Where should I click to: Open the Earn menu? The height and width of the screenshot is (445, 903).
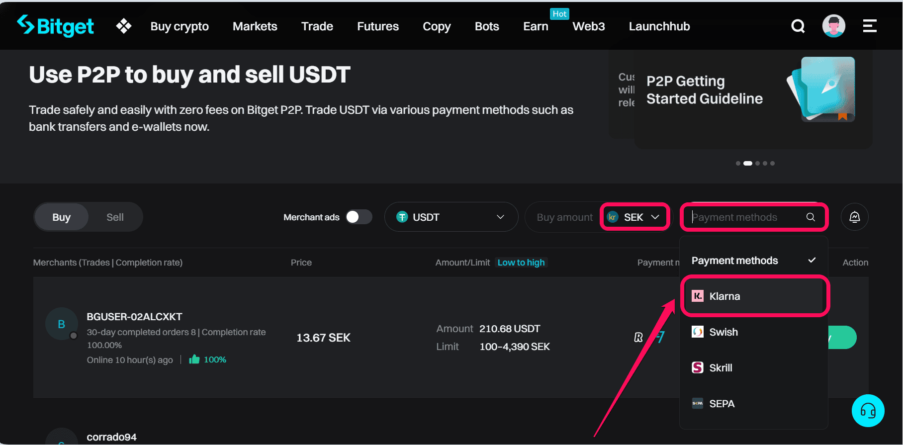[536, 26]
